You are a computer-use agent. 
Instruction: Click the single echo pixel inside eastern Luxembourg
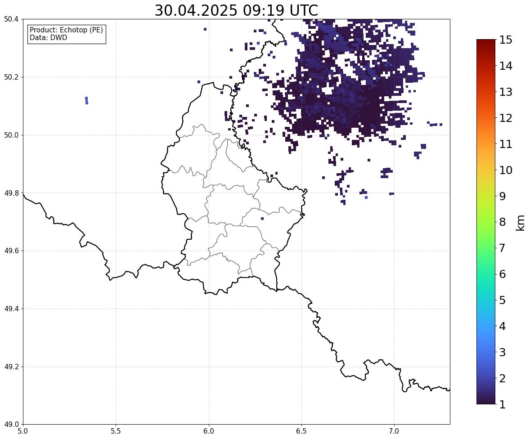262,219
